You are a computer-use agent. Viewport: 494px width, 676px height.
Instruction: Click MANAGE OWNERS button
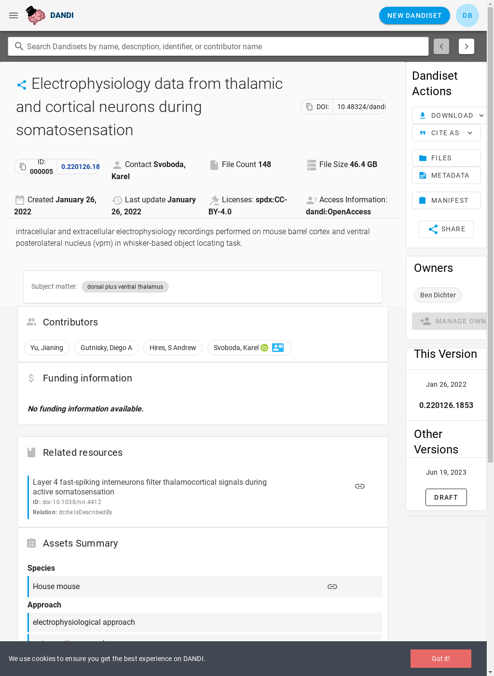click(449, 321)
